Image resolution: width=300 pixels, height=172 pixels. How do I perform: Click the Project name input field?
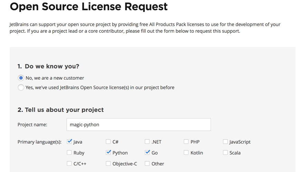point(139,124)
